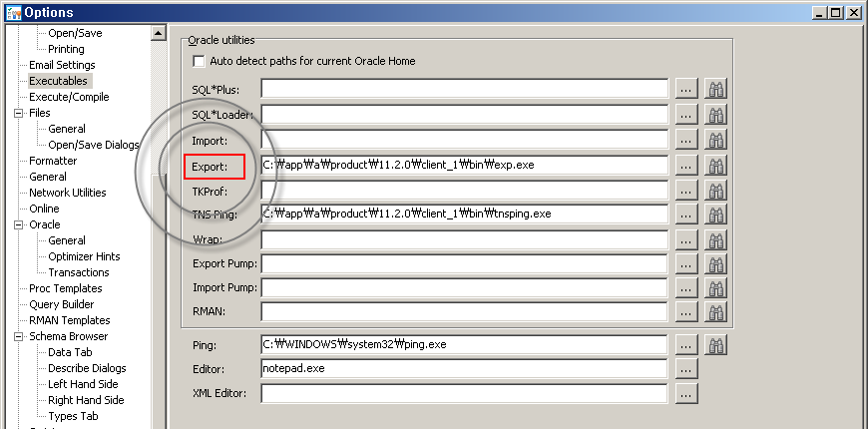Collapse the Files tree node
The height and width of the screenshot is (429, 868).
click(x=19, y=113)
